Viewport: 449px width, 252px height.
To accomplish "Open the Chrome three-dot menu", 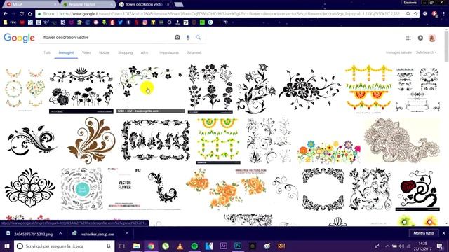I will point(443,14).
